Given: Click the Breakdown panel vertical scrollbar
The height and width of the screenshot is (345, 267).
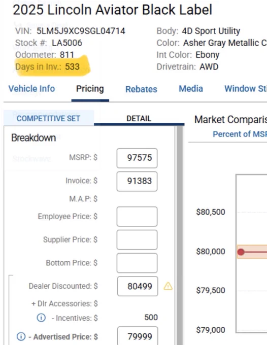Looking at the screenshot, I should point(180,235).
